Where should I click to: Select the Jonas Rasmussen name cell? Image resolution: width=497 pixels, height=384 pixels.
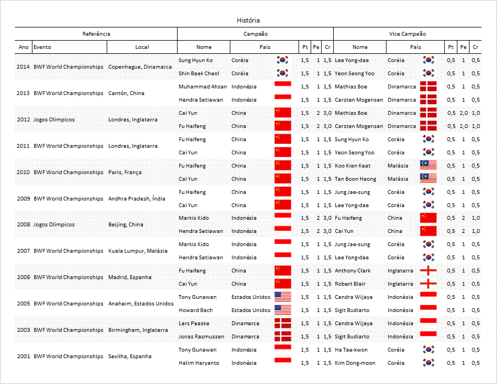[x=201, y=336]
